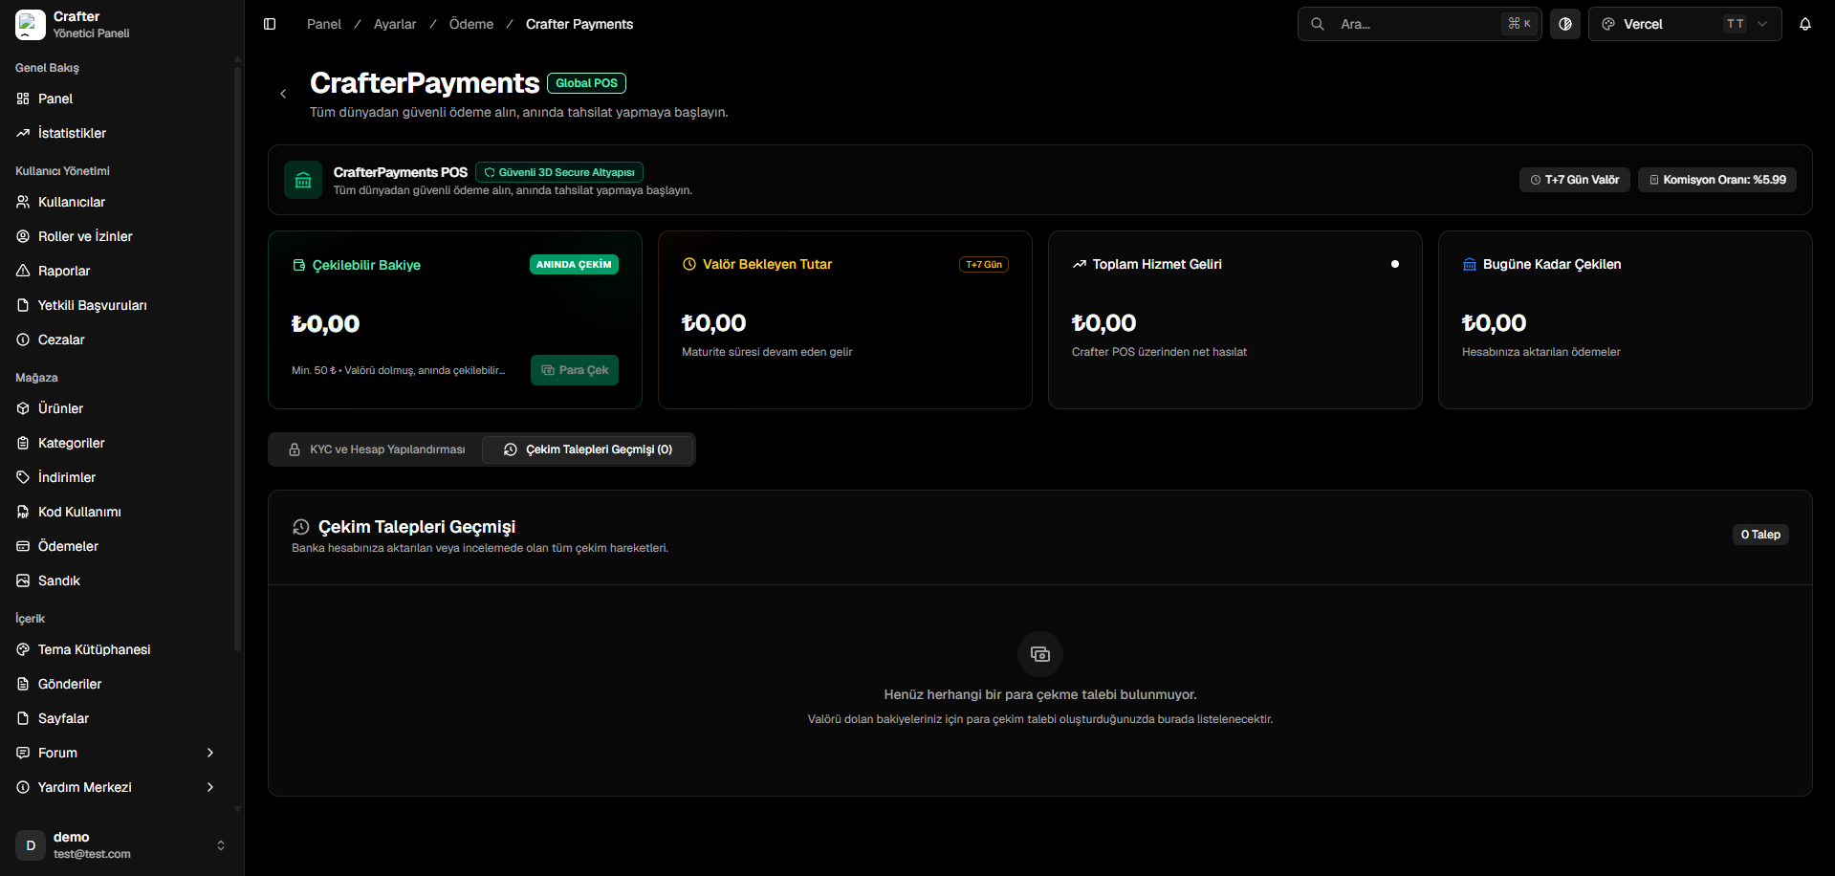
Task: Go back with the left arrow
Action: coord(283,94)
